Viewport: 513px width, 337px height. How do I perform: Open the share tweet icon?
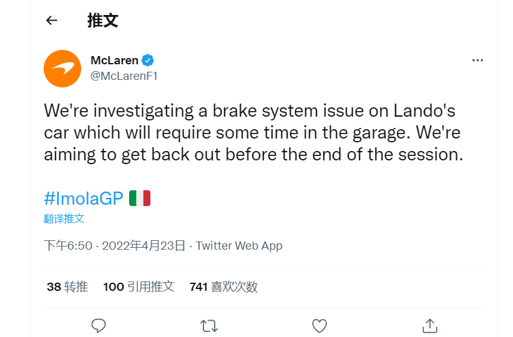click(429, 325)
